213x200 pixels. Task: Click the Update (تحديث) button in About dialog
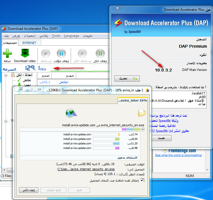[x=127, y=79]
